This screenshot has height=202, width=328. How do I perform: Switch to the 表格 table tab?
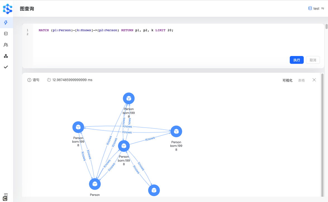pyautogui.click(x=301, y=80)
